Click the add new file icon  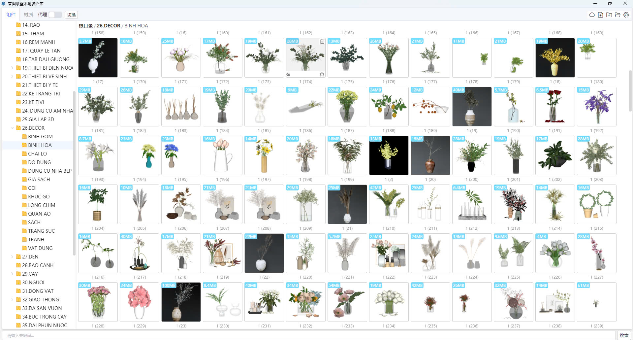coord(600,15)
